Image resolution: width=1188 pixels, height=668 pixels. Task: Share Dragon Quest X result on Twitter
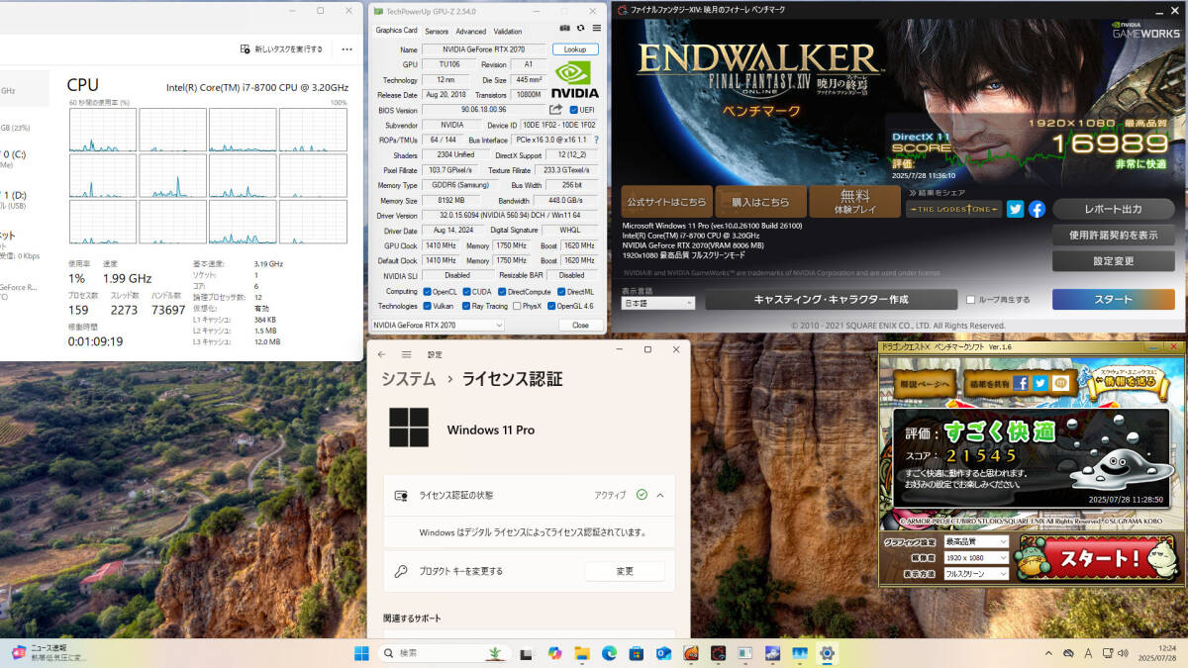click(1040, 383)
